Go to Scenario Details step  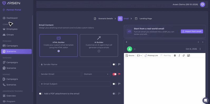coord(103,19)
